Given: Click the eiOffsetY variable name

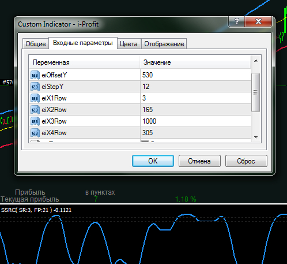Looking at the screenshot, I should (54, 75).
